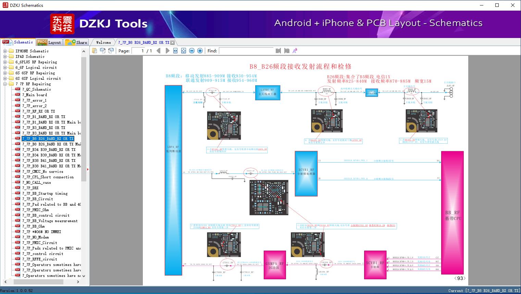The image size is (521, 294).
Task: Open 7_7P_B34 B39_BAND_RX OR TX document
Action: tap(49, 150)
